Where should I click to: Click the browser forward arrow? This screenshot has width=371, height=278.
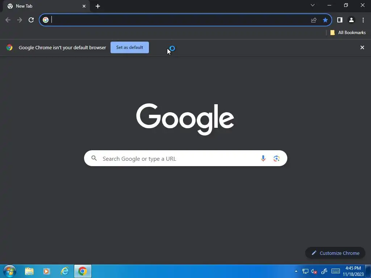pos(20,20)
